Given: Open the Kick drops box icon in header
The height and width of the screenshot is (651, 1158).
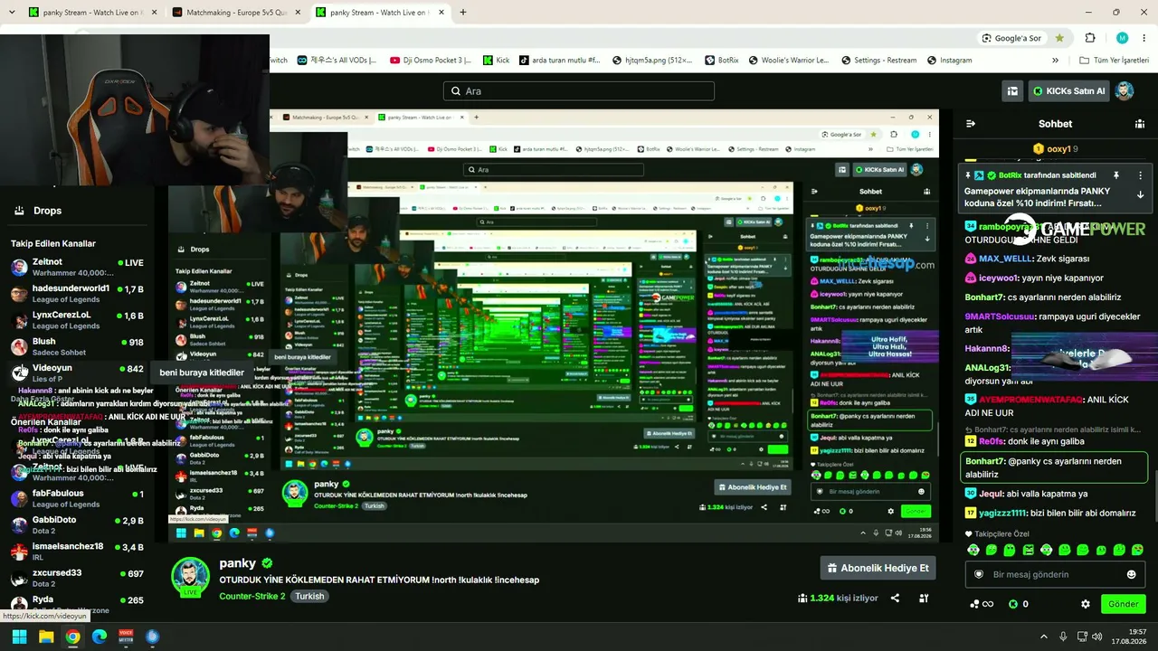Looking at the screenshot, I should [x=1013, y=90].
